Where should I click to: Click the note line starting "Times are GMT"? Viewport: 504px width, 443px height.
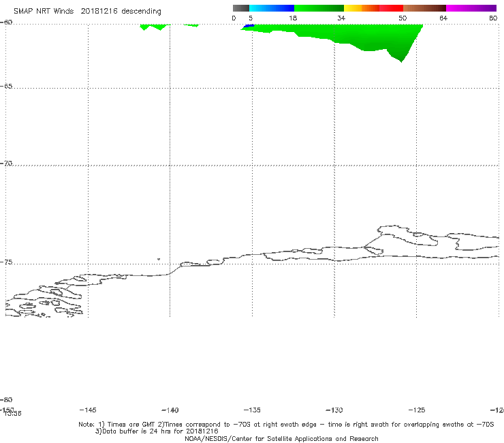(x=286, y=425)
